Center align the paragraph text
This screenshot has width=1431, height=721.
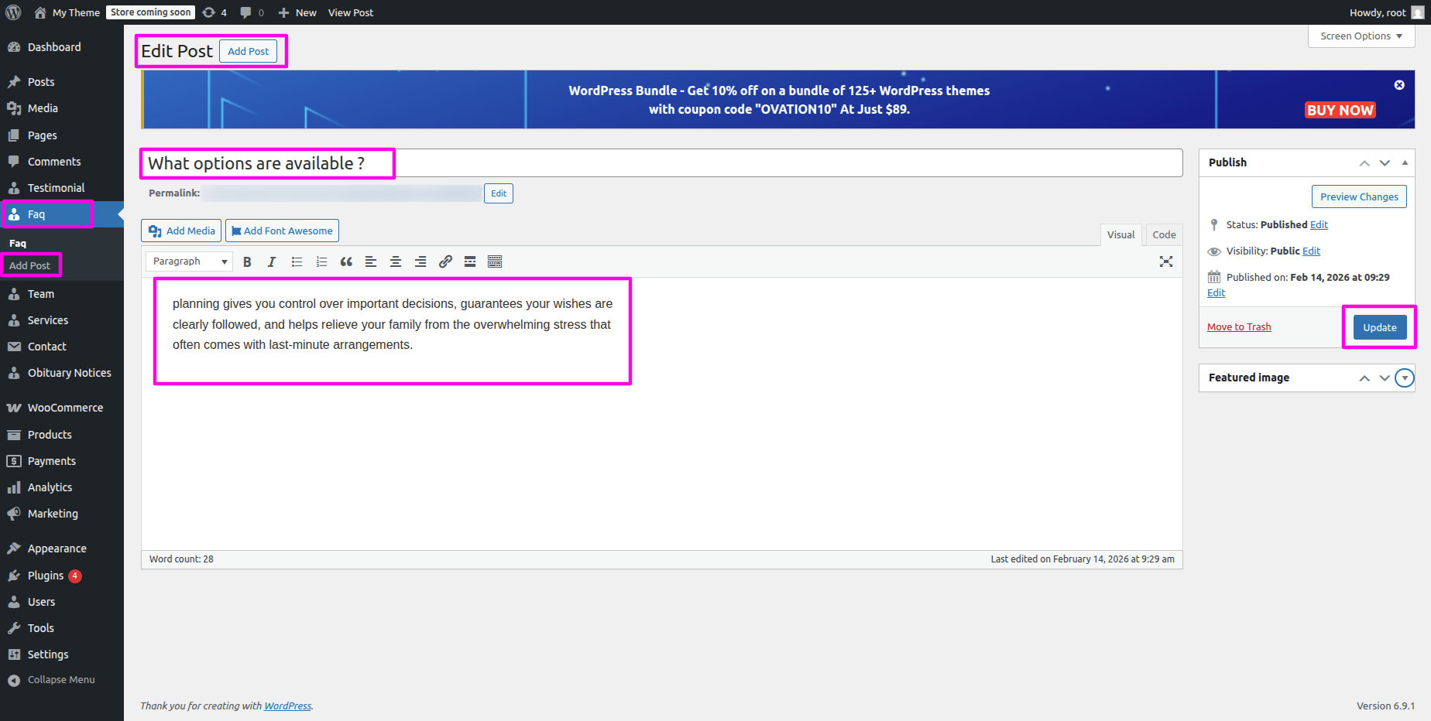pyautogui.click(x=396, y=262)
